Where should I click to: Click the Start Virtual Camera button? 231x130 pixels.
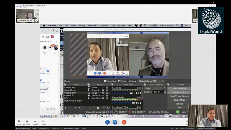[x=179, y=96]
